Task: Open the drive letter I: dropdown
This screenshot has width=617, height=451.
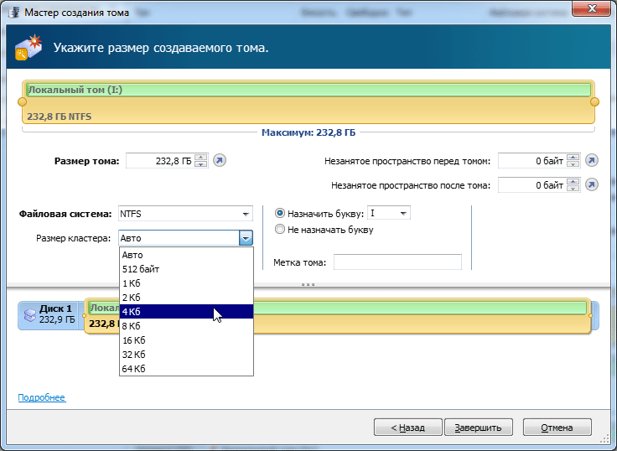Action: pos(389,214)
